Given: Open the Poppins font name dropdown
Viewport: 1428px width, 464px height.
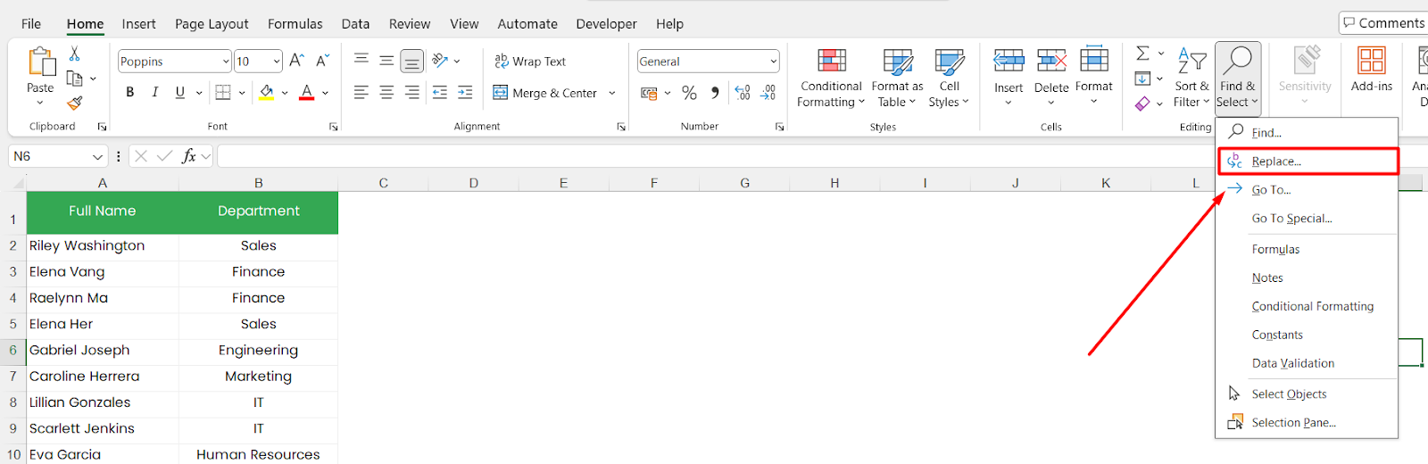Looking at the screenshot, I should pyautogui.click(x=226, y=61).
